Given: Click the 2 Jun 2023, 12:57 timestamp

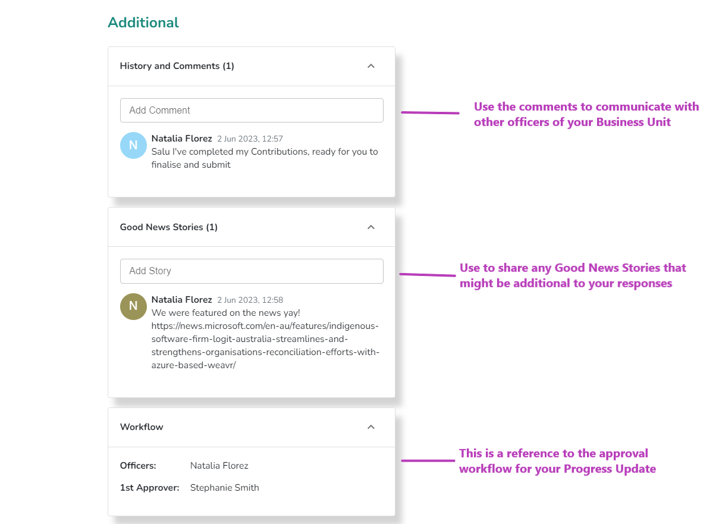Looking at the screenshot, I should coord(250,139).
